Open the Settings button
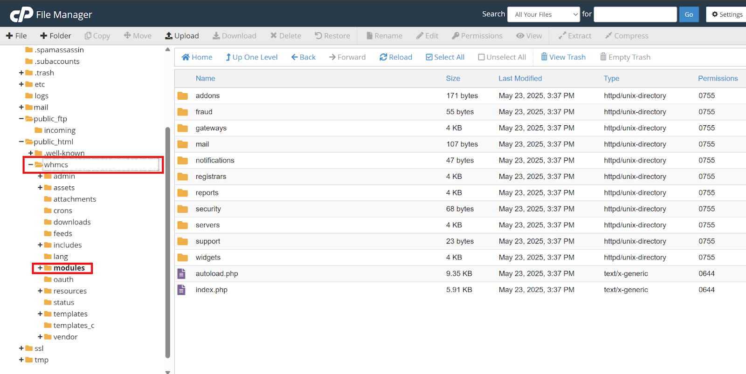Image resolution: width=746 pixels, height=374 pixels. coord(727,14)
